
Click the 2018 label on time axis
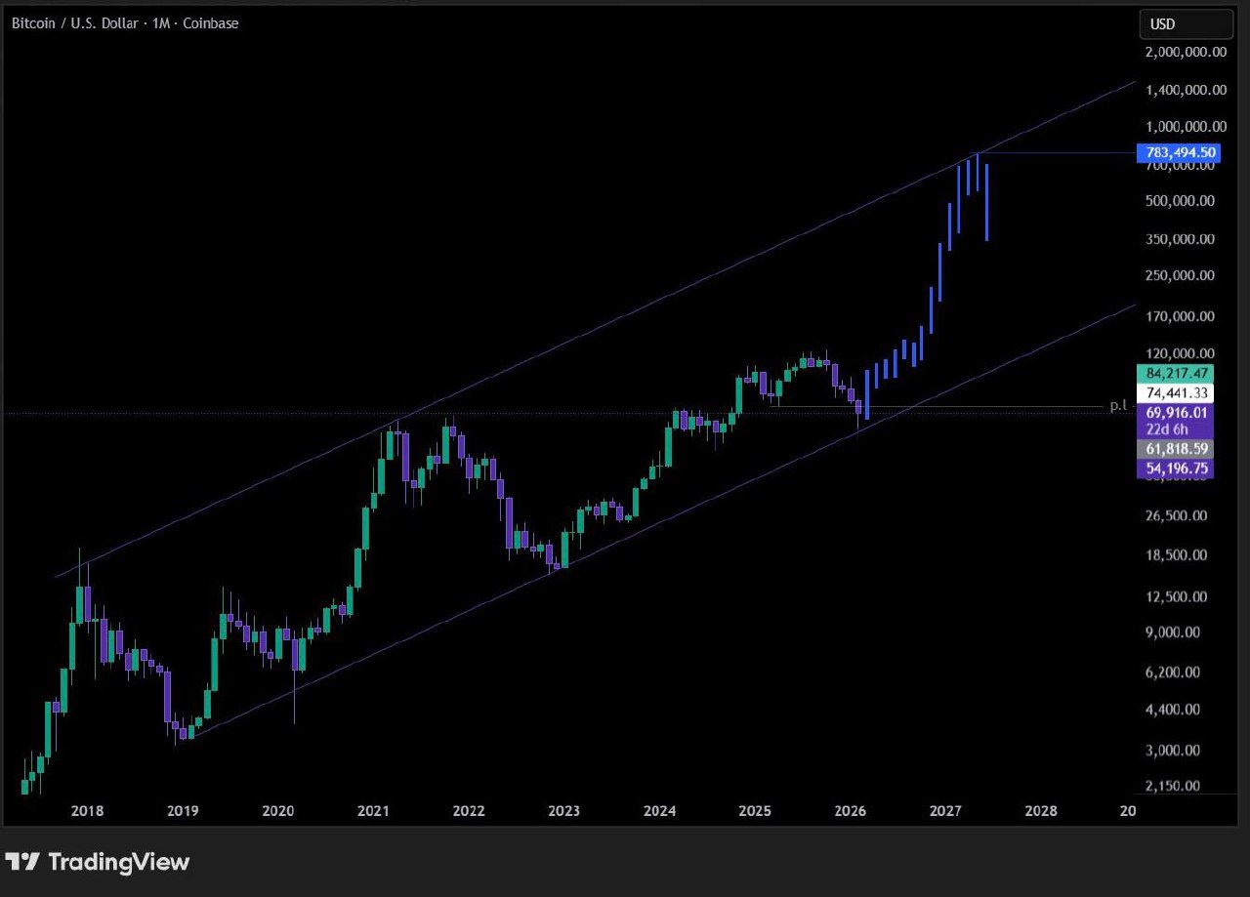click(x=88, y=811)
